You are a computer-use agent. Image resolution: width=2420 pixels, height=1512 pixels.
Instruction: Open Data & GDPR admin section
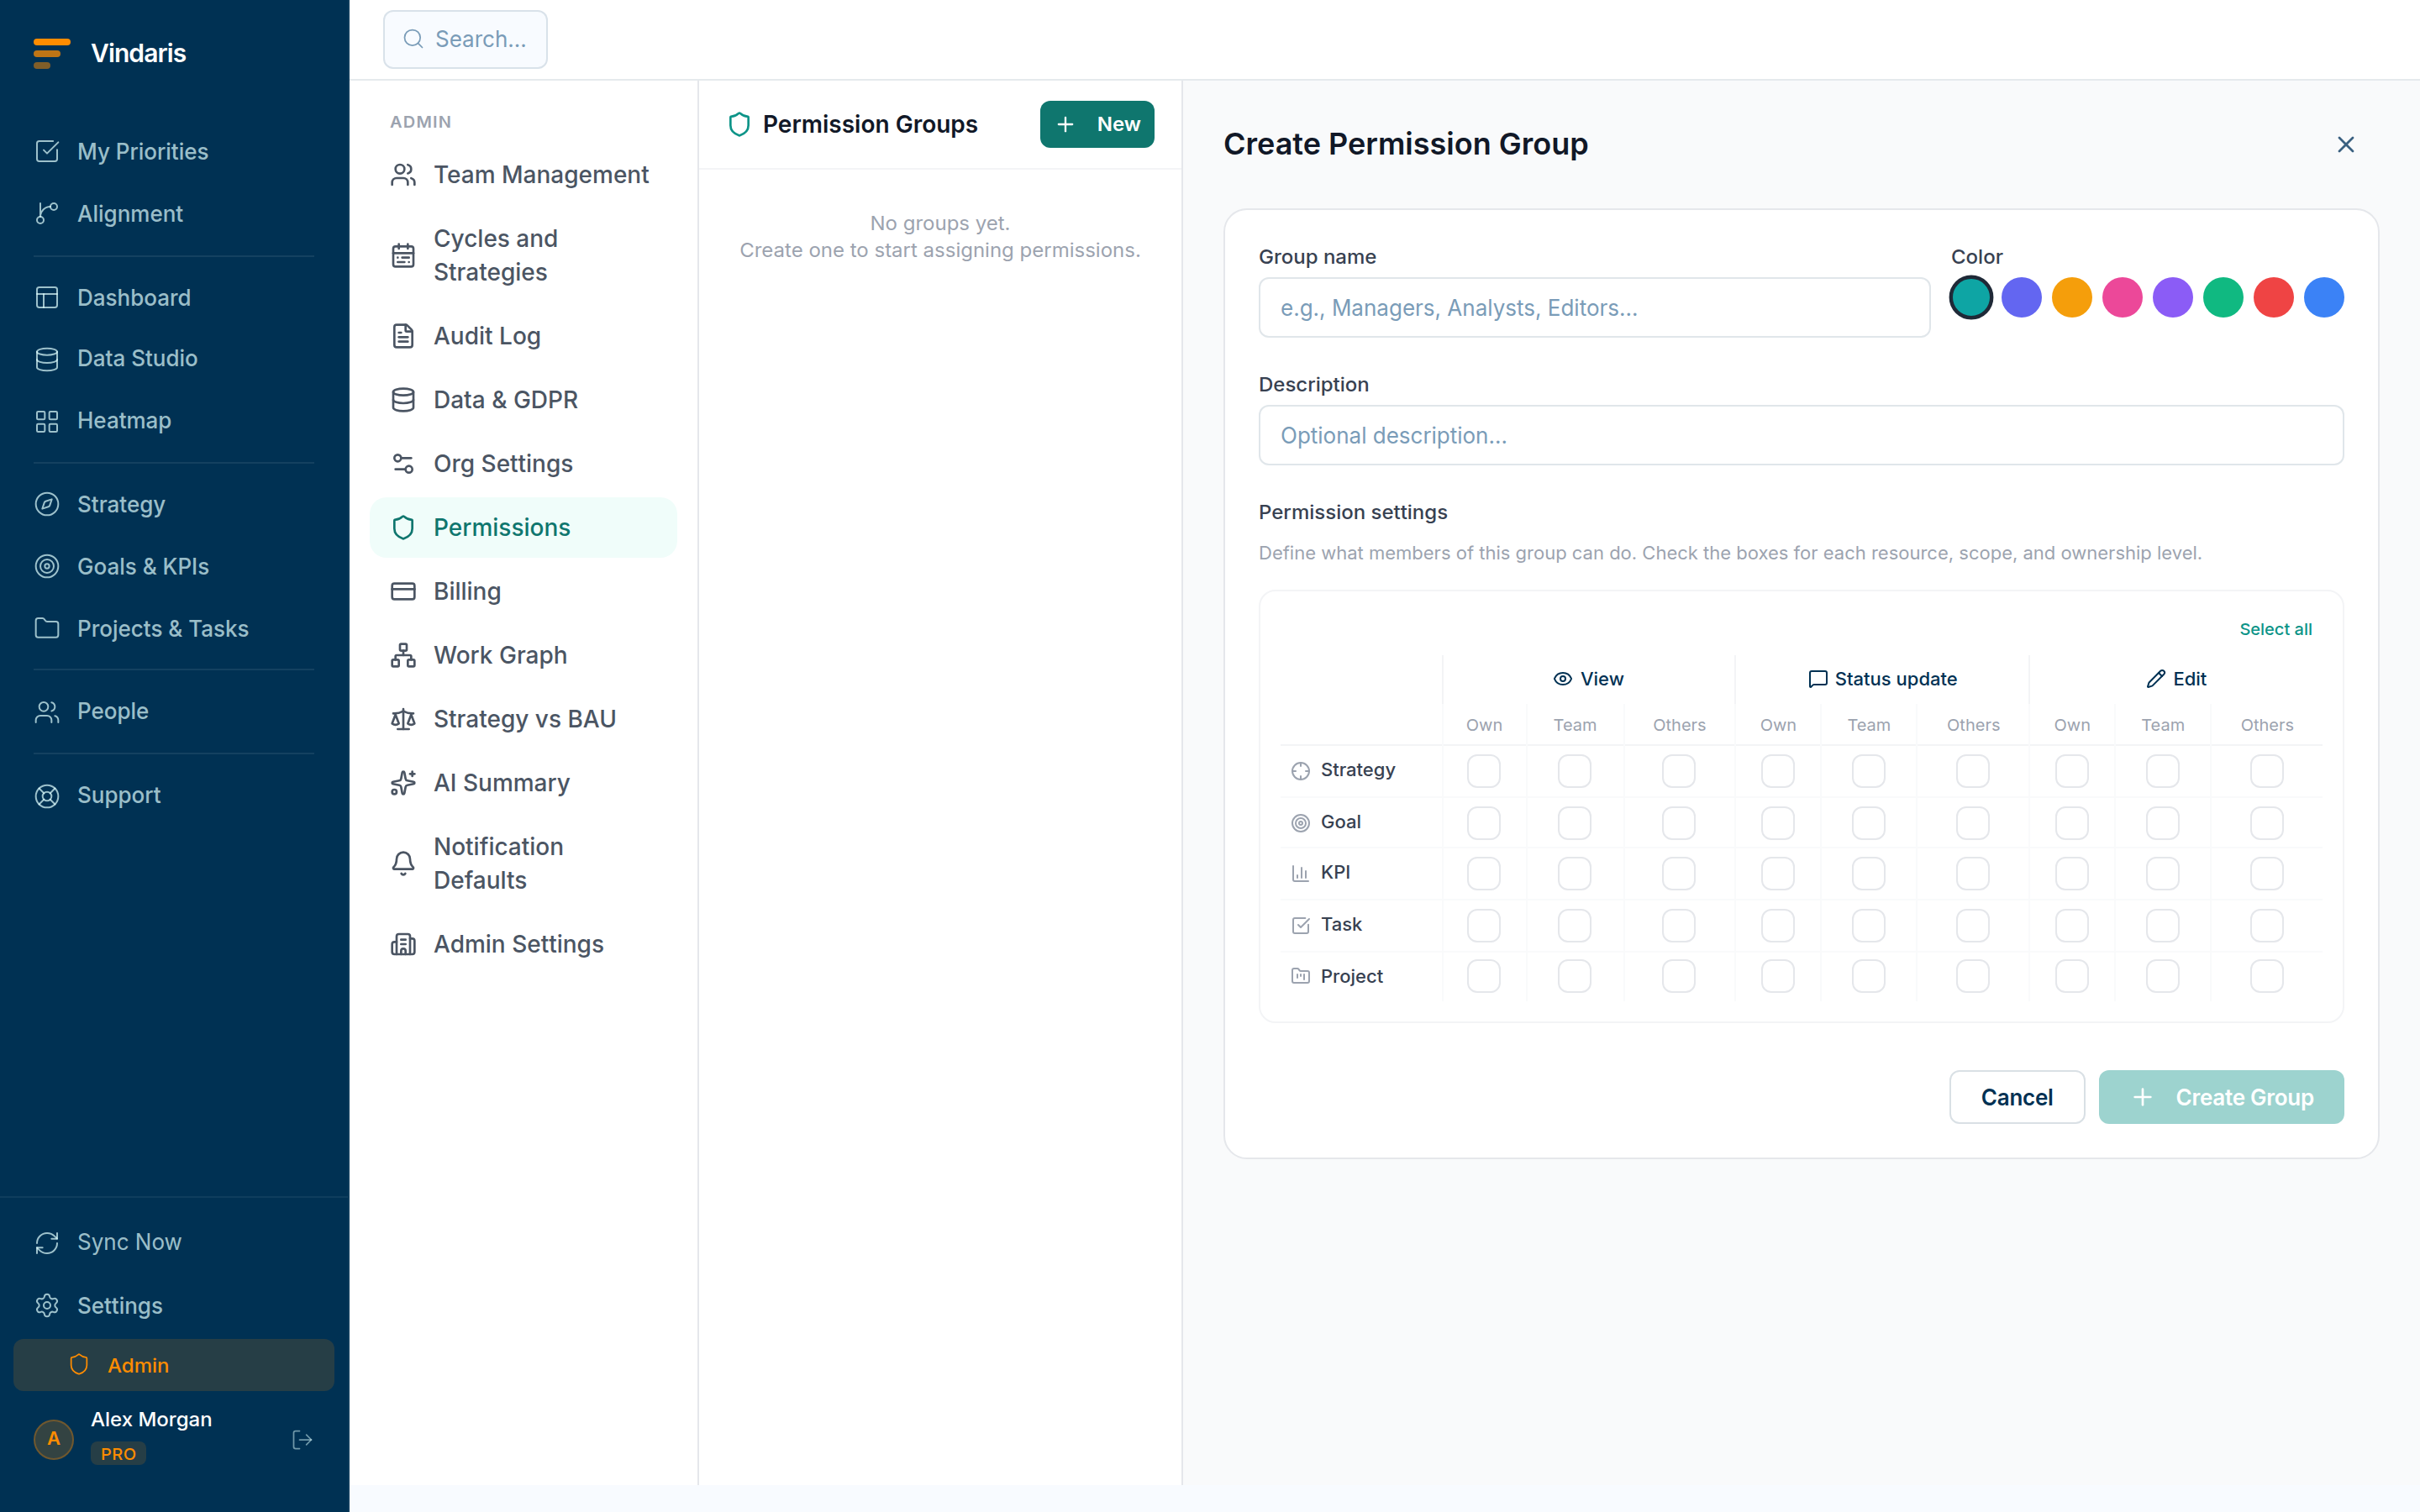pos(523,400)
